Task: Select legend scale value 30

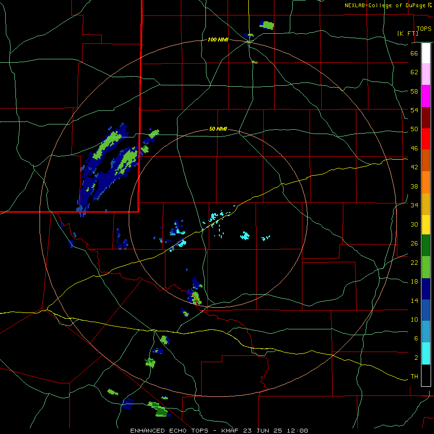Action: click(414, 224)
